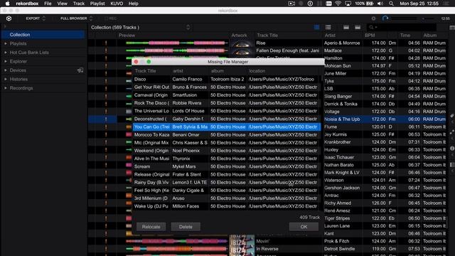Click the Relocate button

tap(151, 227)
